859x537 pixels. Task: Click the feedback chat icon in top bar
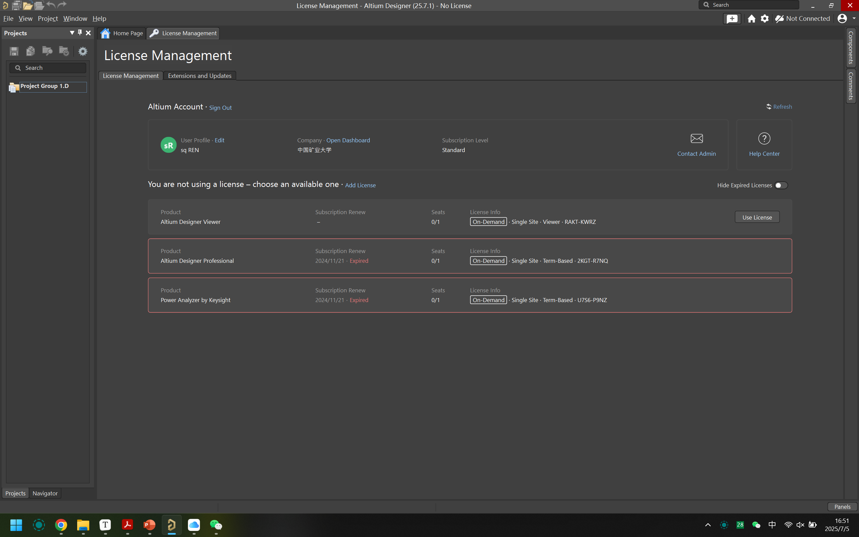pos(732,18)
